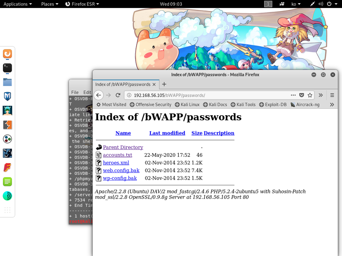The image size is (342, 256).
Task: Open Maltego dock icon
Action: tap(7, 139)
